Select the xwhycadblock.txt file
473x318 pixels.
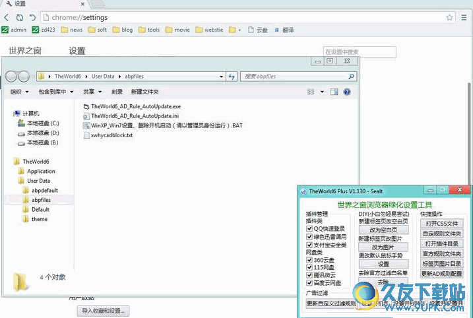[108, 135]
